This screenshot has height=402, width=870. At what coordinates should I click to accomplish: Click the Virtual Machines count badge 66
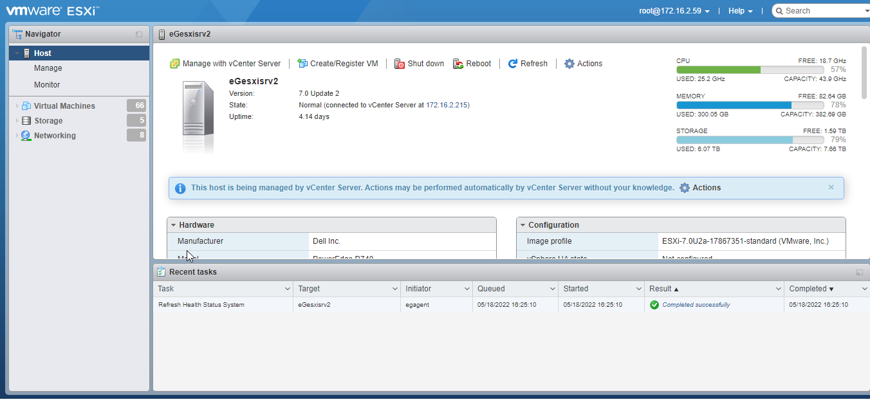pos(136,105)
